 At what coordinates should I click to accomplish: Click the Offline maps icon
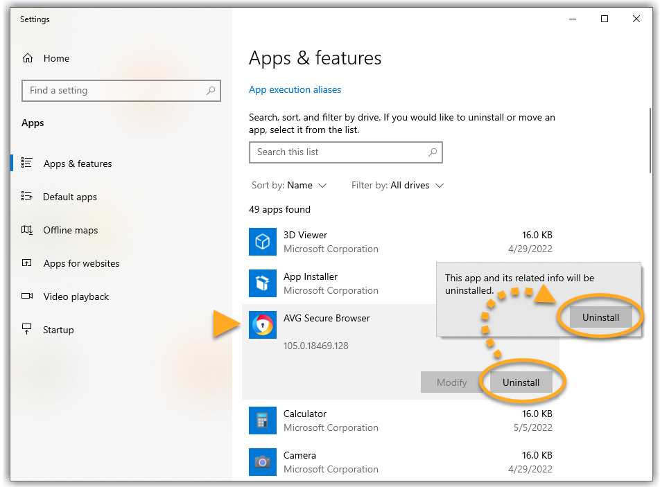[x=27, y=230]
